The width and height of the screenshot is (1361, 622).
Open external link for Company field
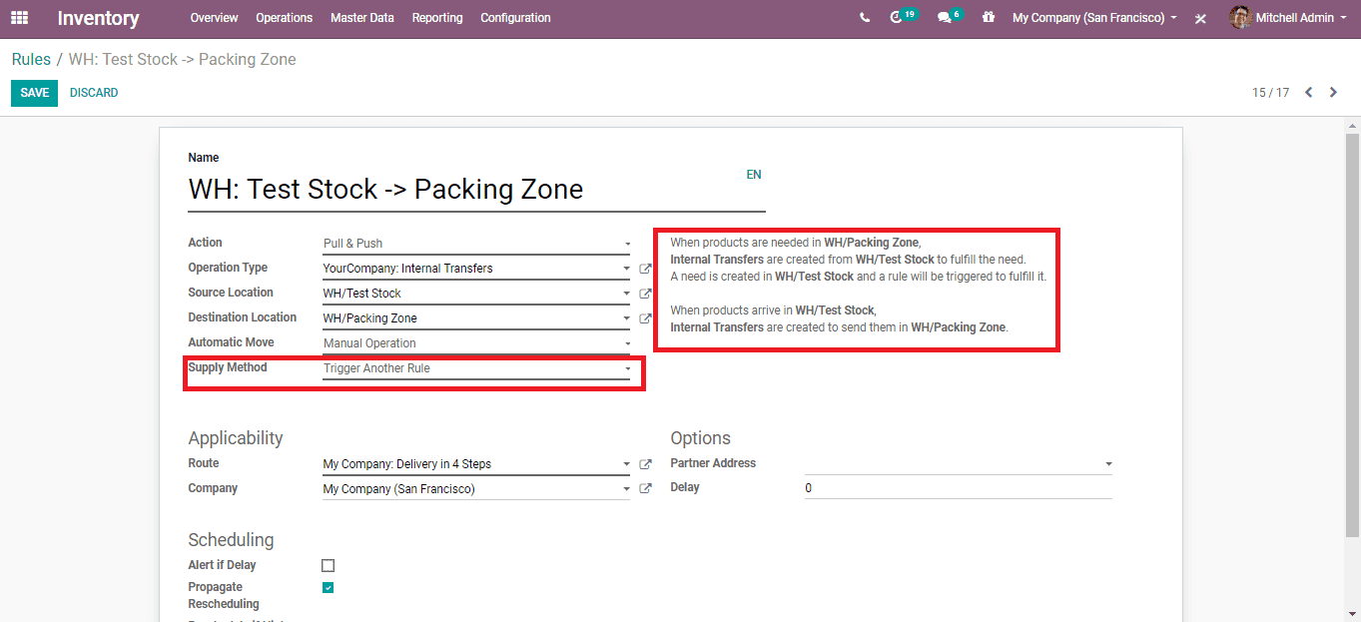[645, 489]
